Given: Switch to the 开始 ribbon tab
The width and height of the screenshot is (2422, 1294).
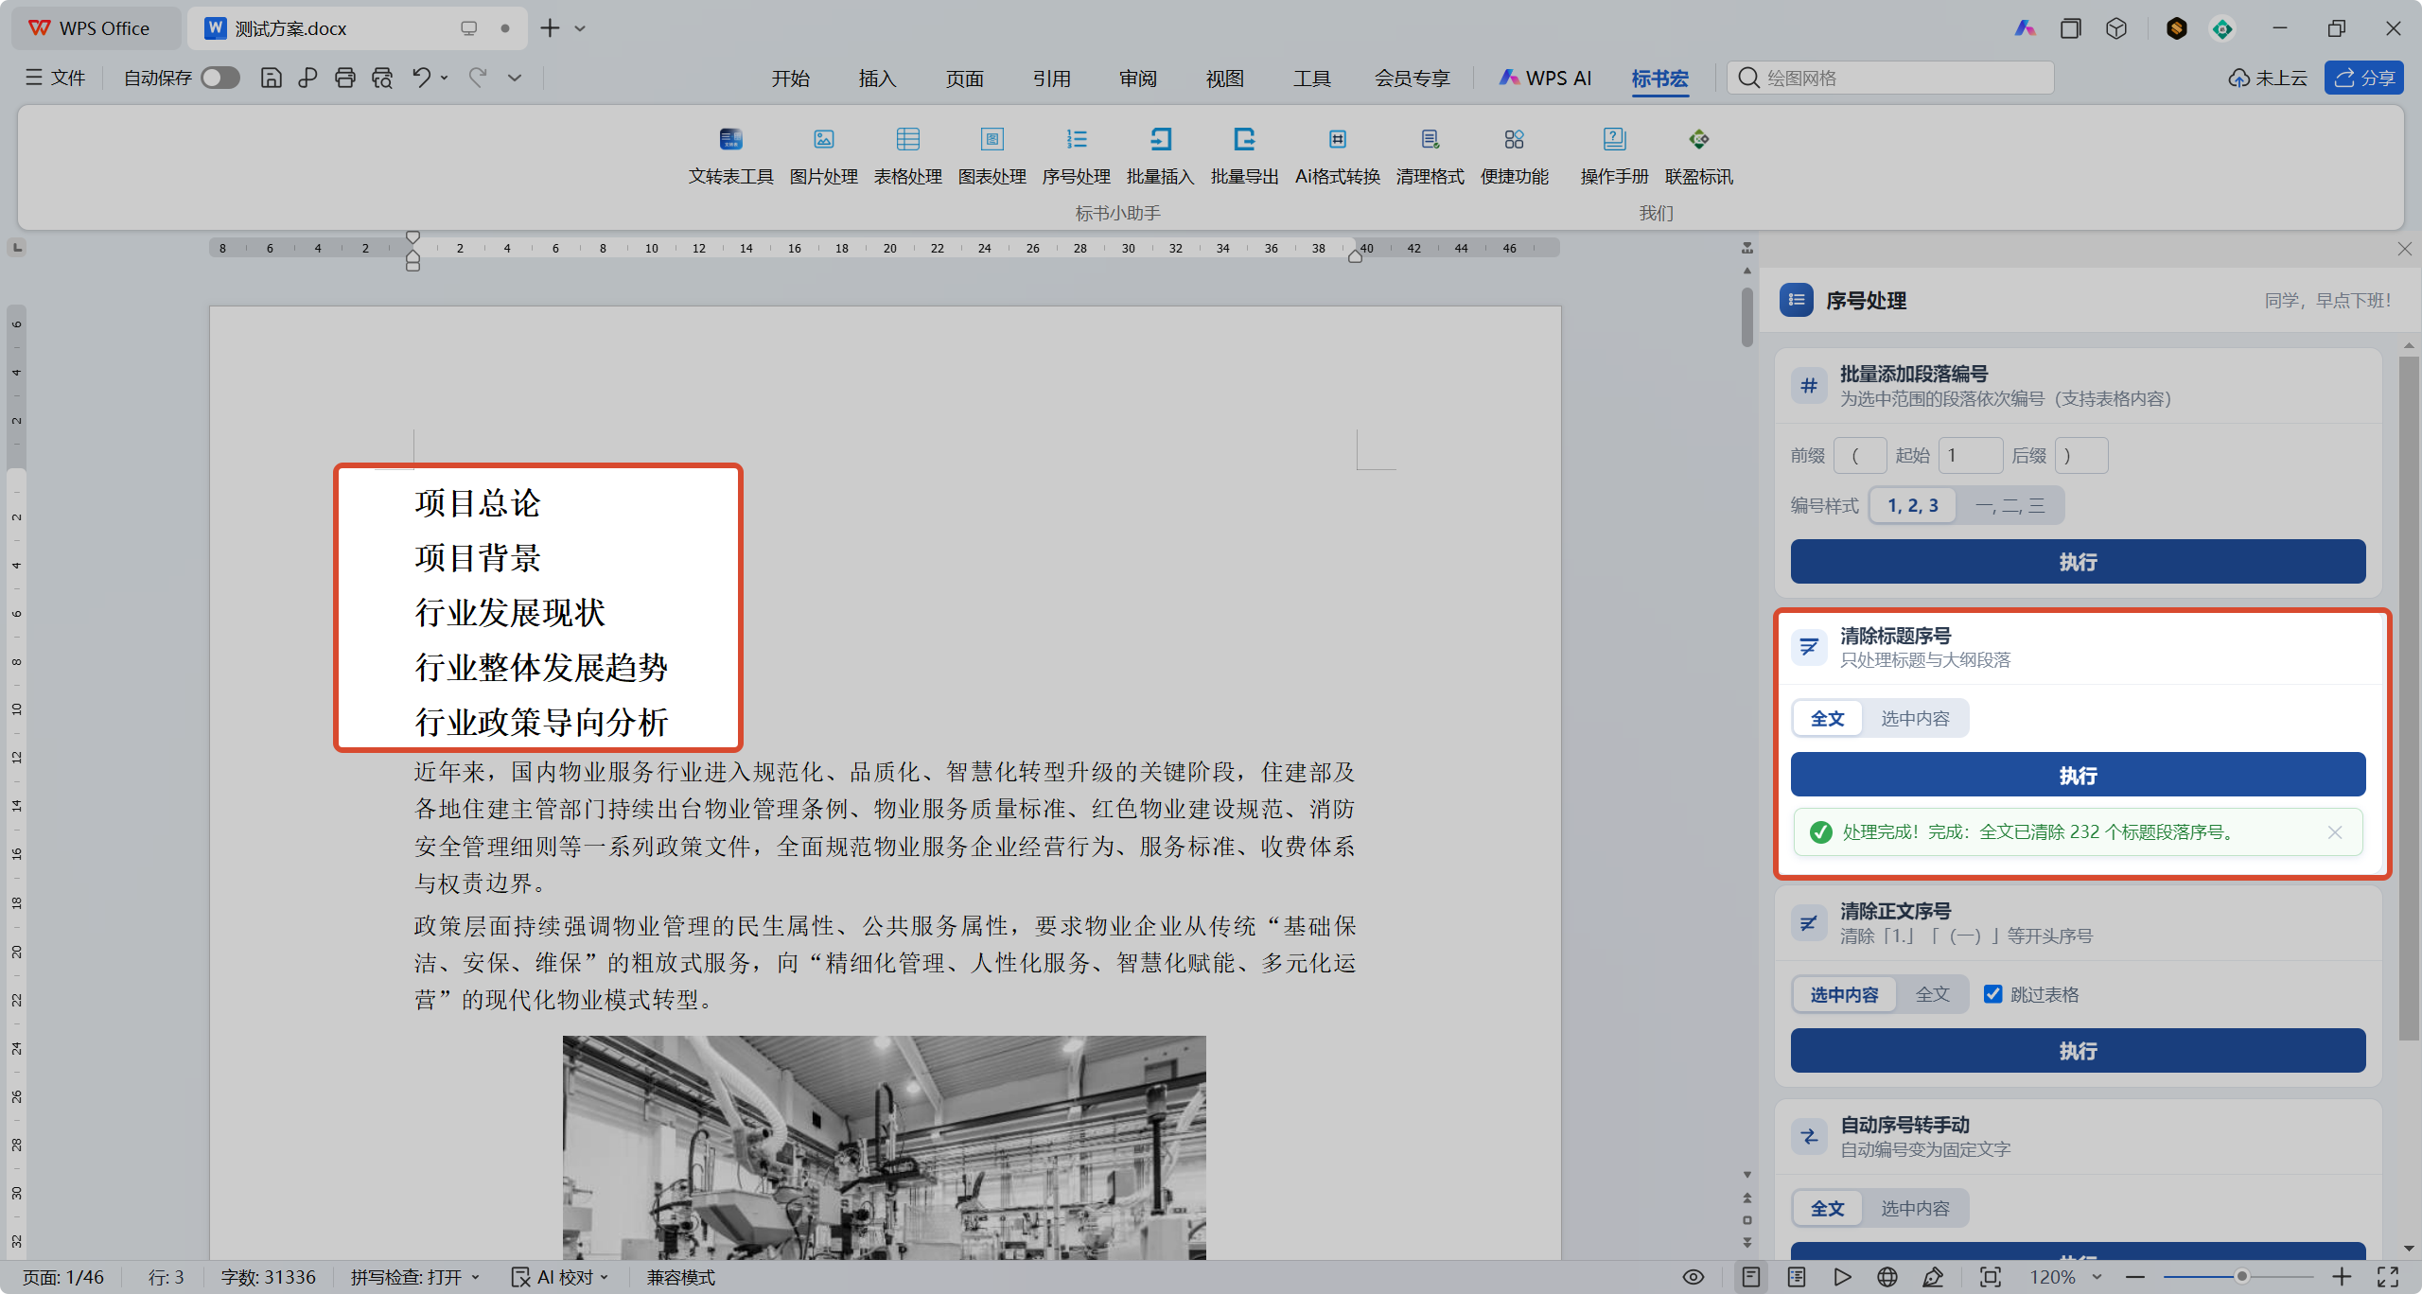Looking at the screenshot, I should tap(790, 79).
